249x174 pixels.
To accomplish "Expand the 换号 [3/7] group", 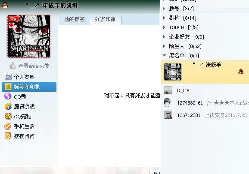I will pos(165,9).
